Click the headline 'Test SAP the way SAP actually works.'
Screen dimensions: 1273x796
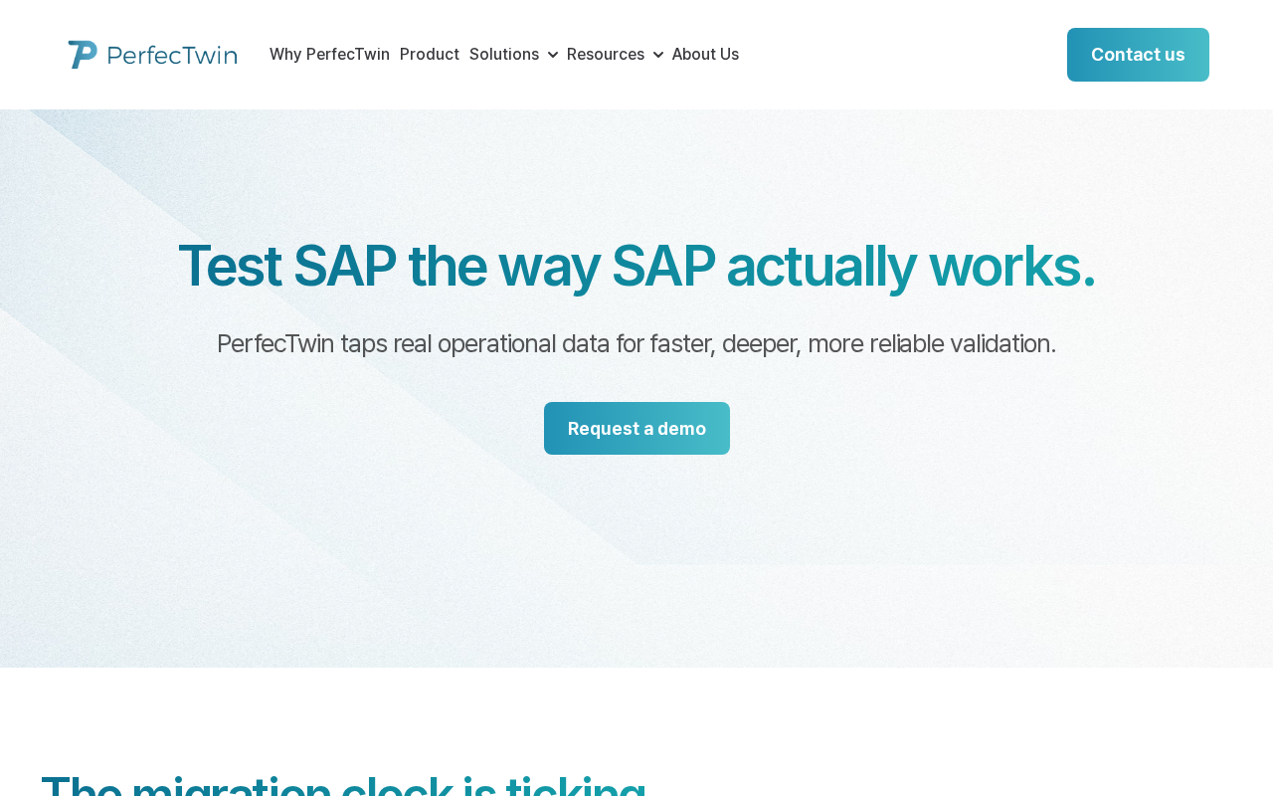coord(636,267)
